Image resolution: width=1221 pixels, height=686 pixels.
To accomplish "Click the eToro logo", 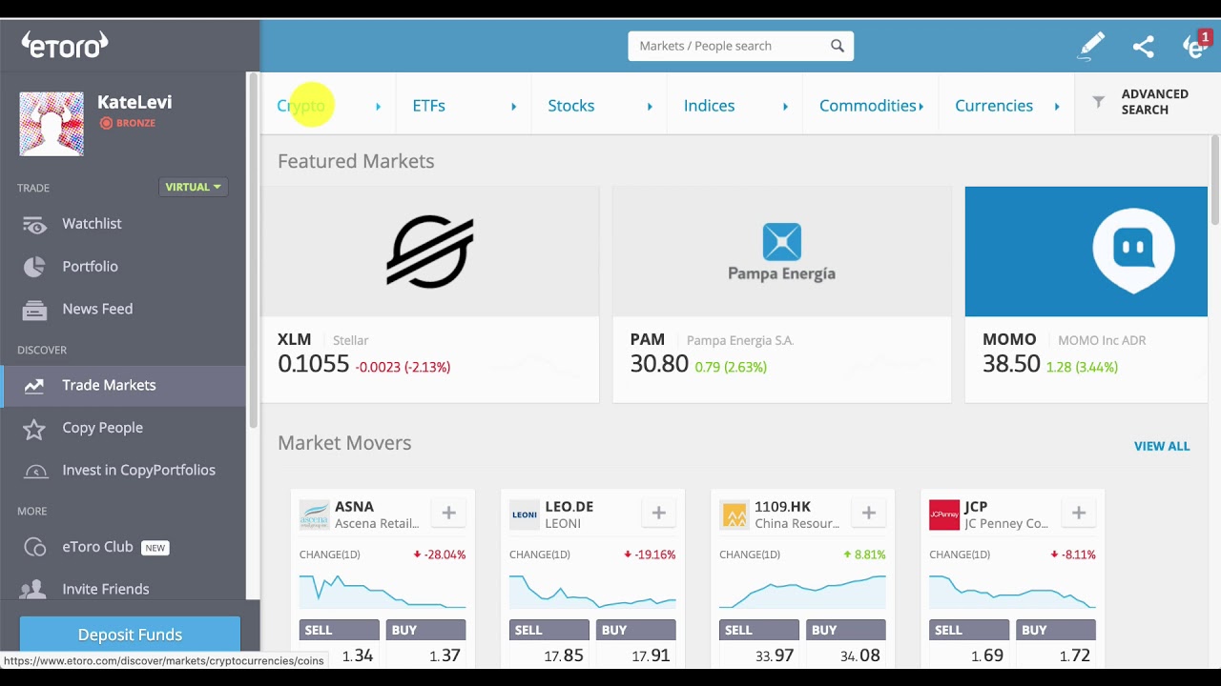I will 65,44.
